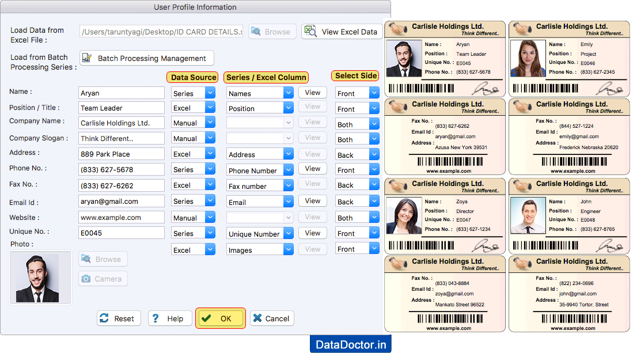Open the DataDoctor.in website link

350,344
